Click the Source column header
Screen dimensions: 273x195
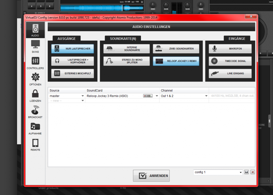pyautogui.click(x=67, y=90)
